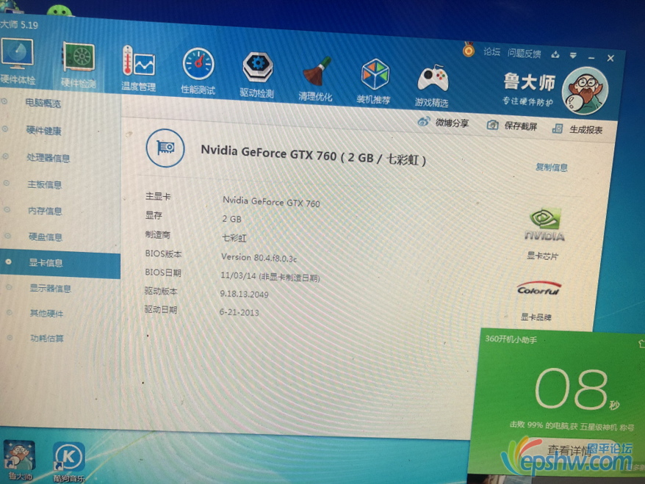Viewport: 645px width, 484px height.
Task: Open 温度管理 temperature management
Action: [138, 68]
